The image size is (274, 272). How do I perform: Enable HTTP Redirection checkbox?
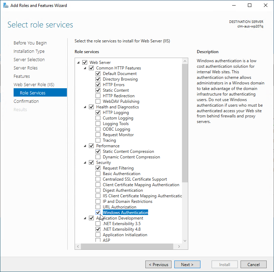pos(98,96)
